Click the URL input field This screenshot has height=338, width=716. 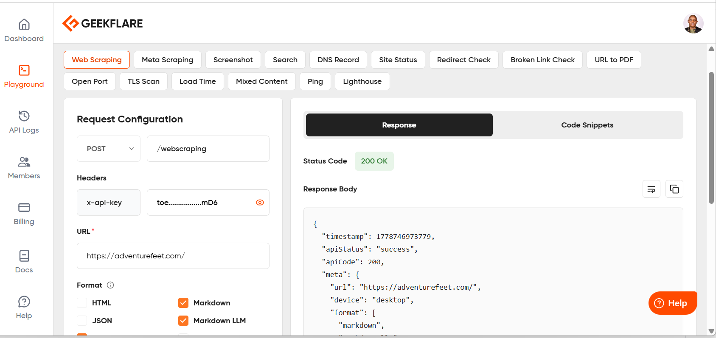pos(173,256)
